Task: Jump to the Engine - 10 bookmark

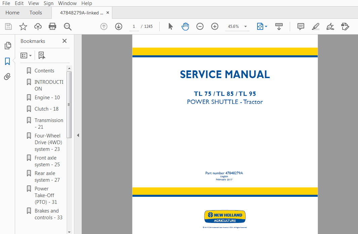Action: click(x=47, y=98)
